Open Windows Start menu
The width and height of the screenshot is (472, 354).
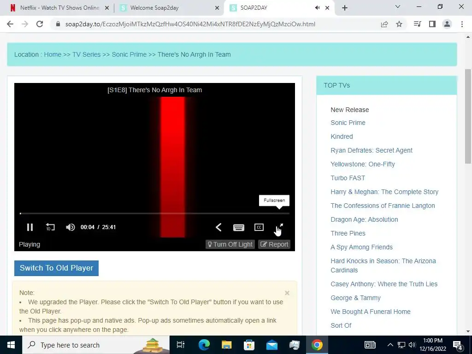11,345
